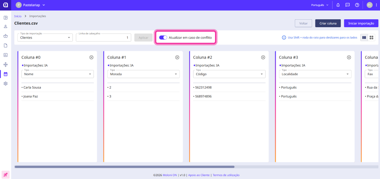Remove Coluna #1 with its X icon
The image size is (380, 179).
click(177, 57)
